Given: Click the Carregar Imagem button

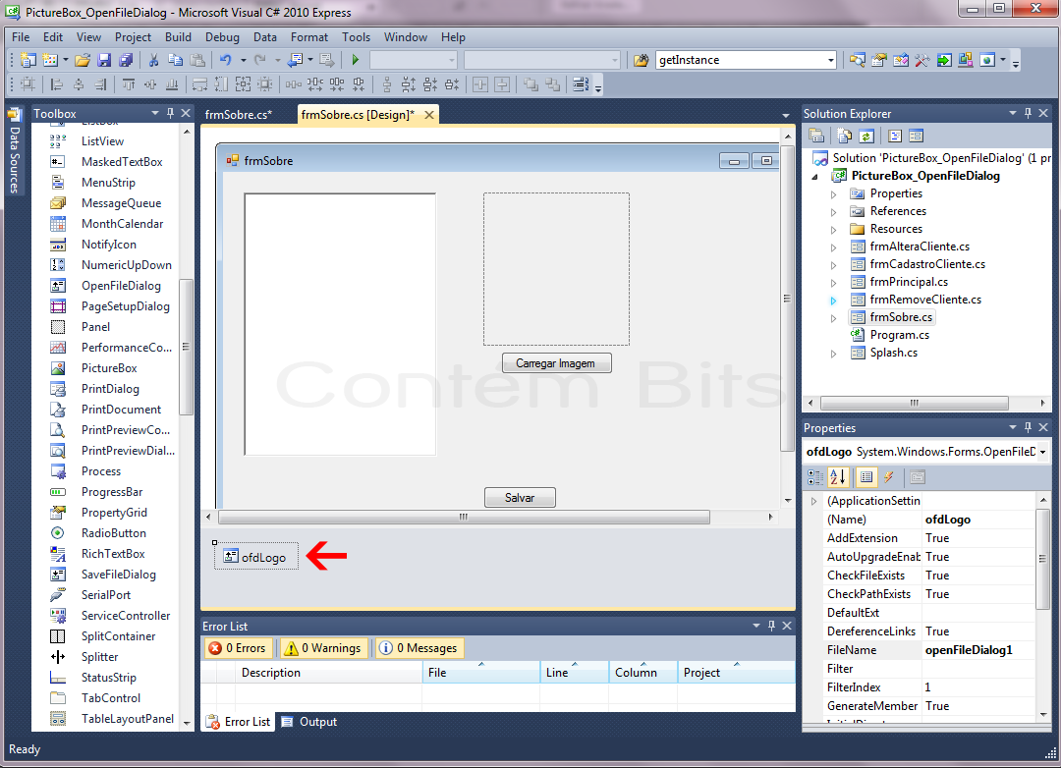Looking at the screenshot, I should point(556,363).
